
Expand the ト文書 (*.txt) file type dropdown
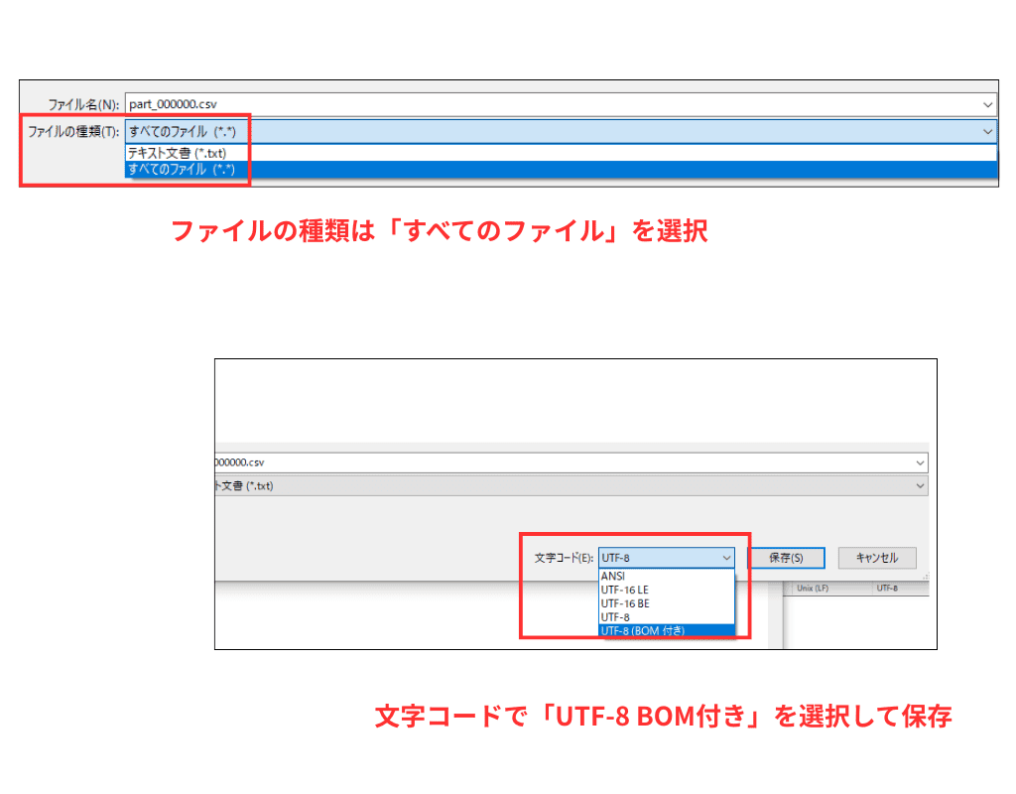(x=920, y=485)
